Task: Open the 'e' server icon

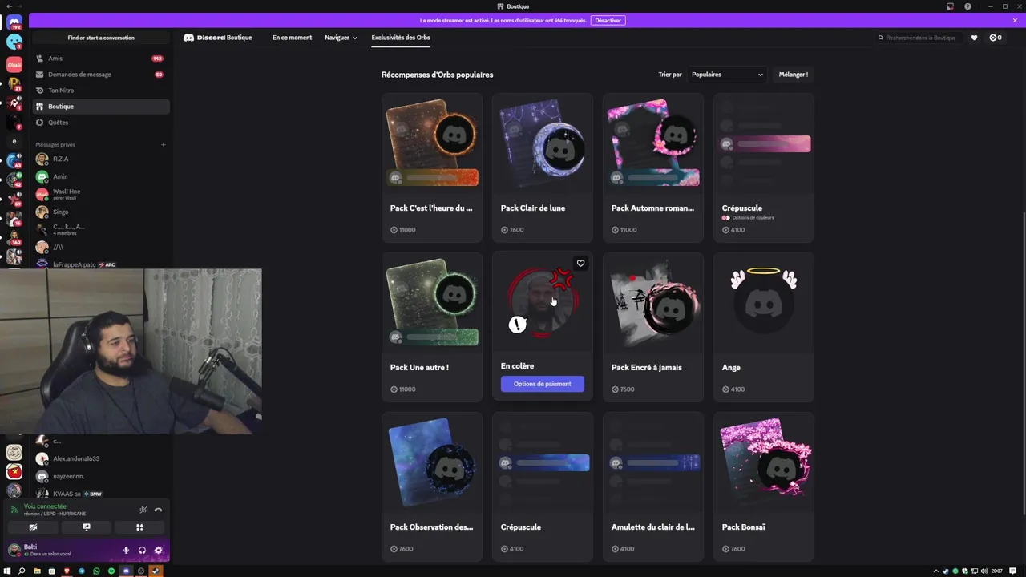Action: click(14, 141)
